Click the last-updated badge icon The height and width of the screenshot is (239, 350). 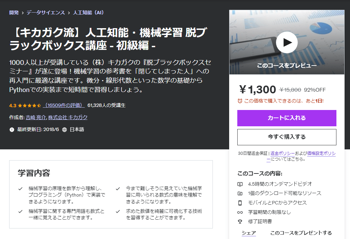coord(12,130)
